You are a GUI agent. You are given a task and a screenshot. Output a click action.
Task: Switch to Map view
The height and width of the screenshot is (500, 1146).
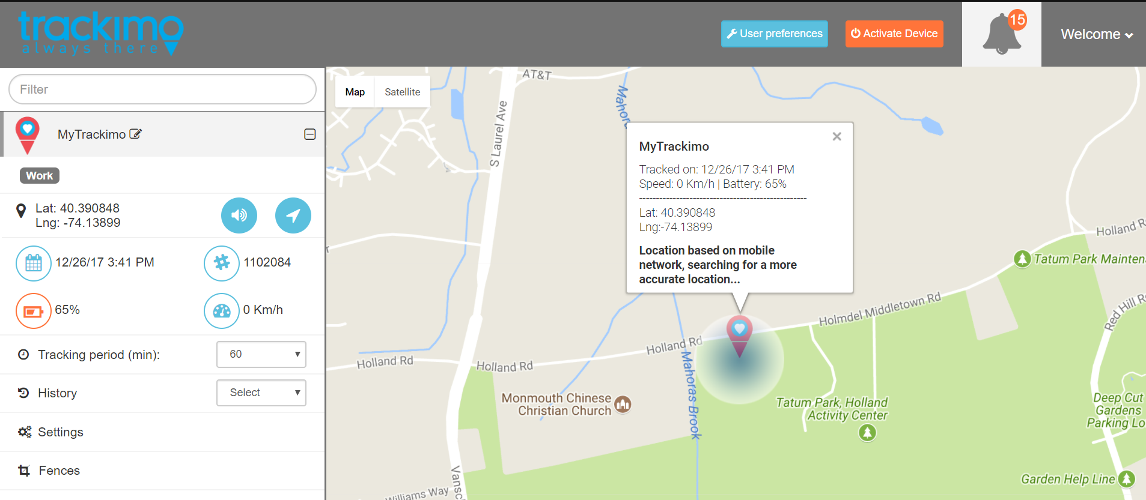pyautogui.click(x=355, y=92)
